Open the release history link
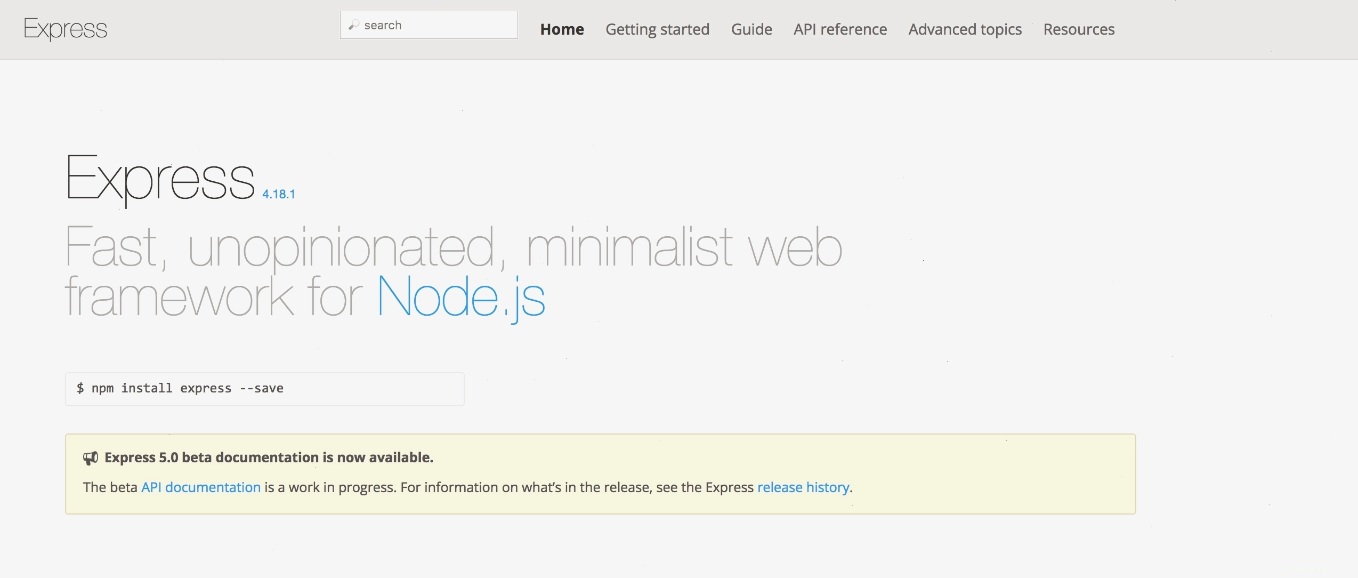This screenshot has height=578, width=1358. [803, 487]
